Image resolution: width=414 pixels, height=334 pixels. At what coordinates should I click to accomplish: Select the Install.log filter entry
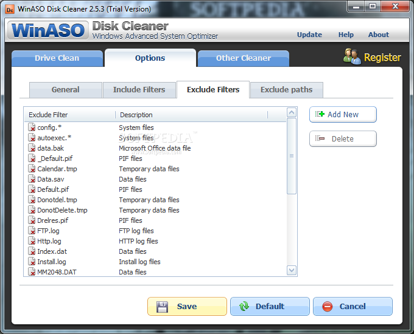(155, 262)
